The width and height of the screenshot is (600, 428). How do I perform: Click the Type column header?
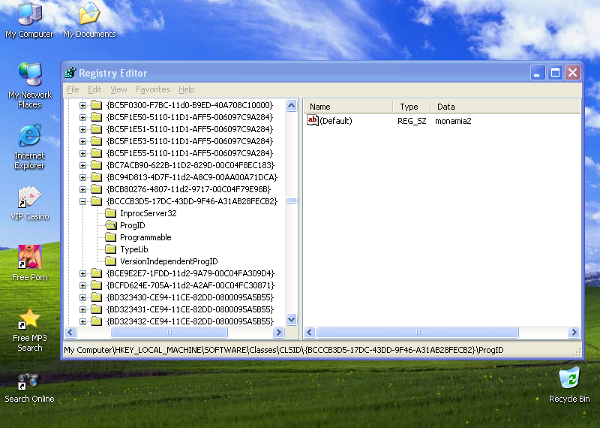412,107
